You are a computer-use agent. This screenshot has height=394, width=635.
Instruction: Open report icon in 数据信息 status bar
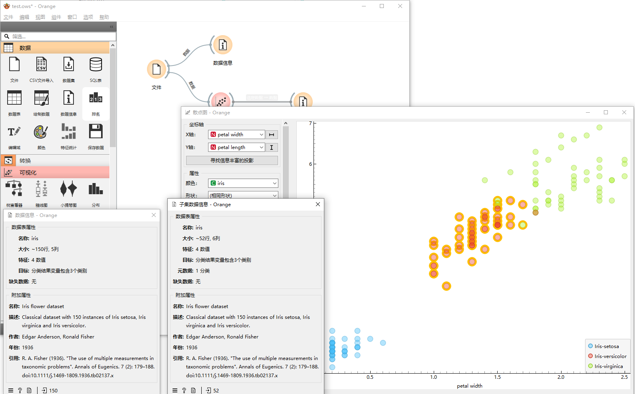[x=29, y=390]
